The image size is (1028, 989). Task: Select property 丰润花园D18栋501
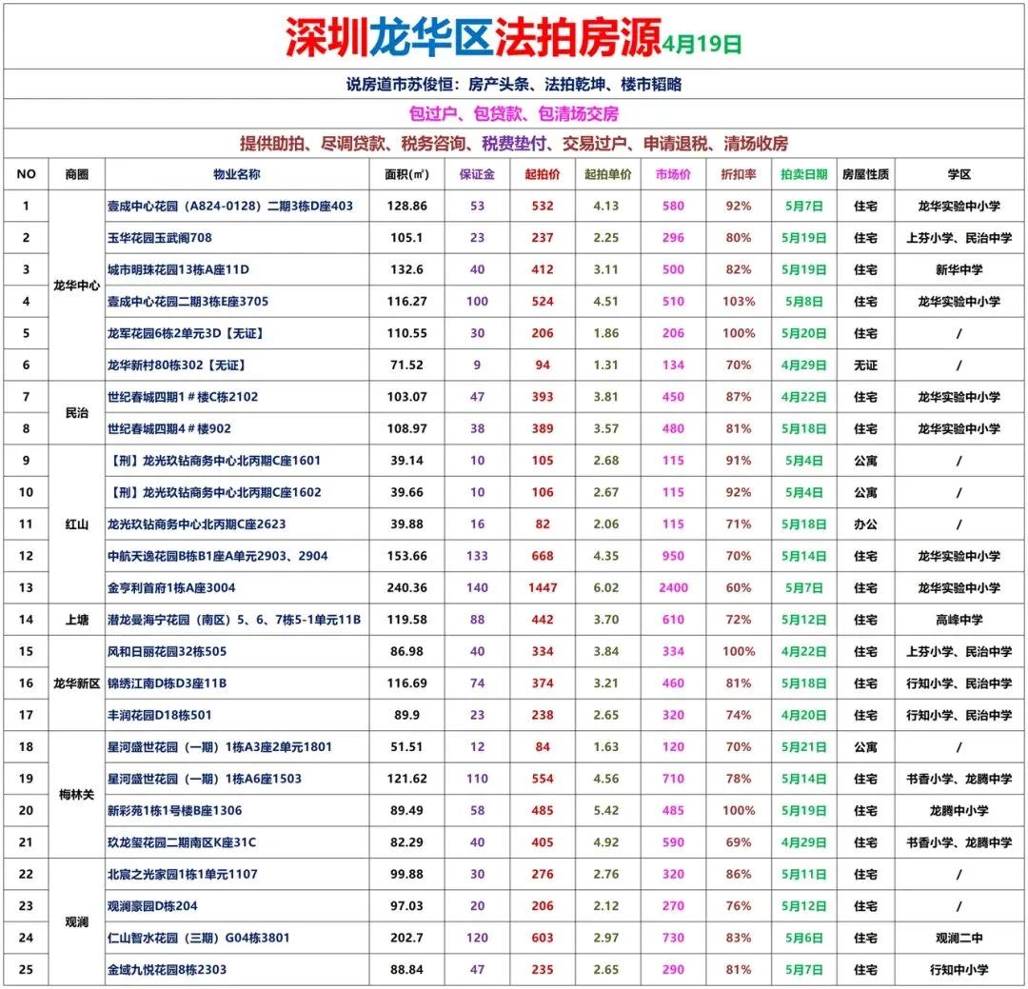coord(160,715)
